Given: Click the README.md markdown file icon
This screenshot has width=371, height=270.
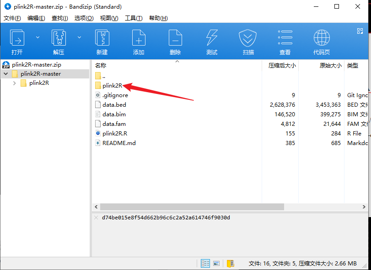Looking at the screenshot, I should click(98, 143).
